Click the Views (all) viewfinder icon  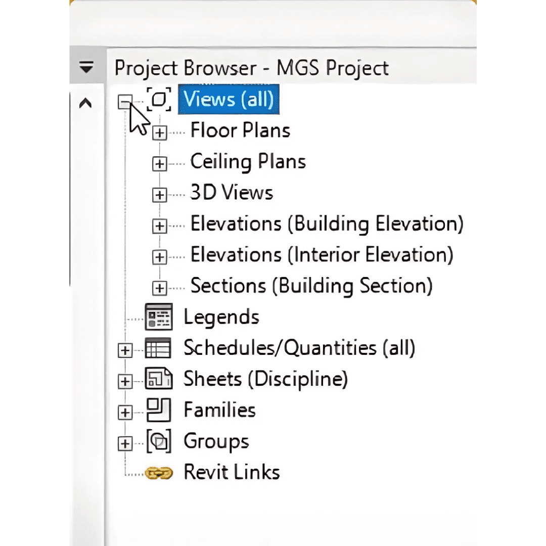tap(159, 100)
